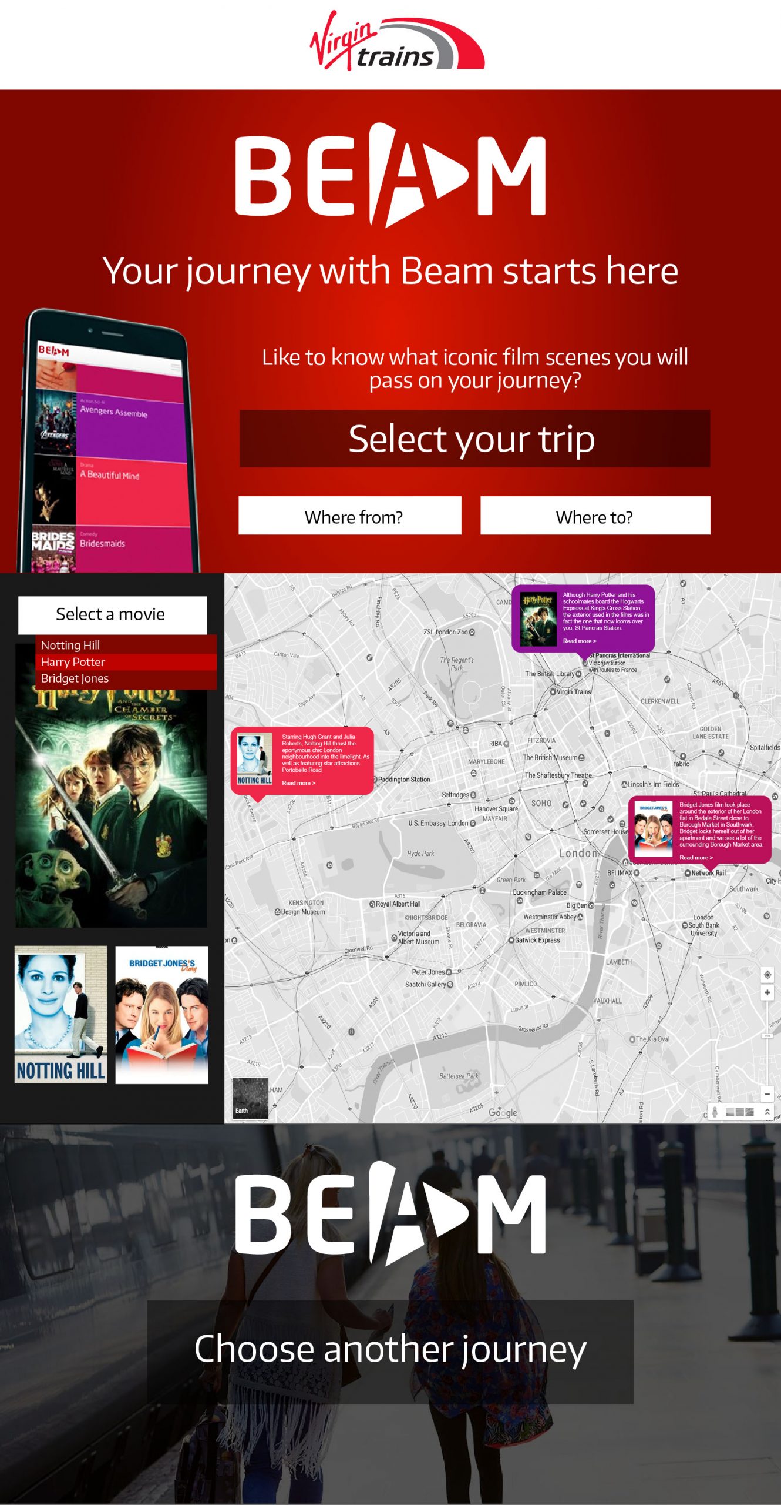Click the BFI IMAX map marker
The image size is (781, 1505).
tap(637, 873)
